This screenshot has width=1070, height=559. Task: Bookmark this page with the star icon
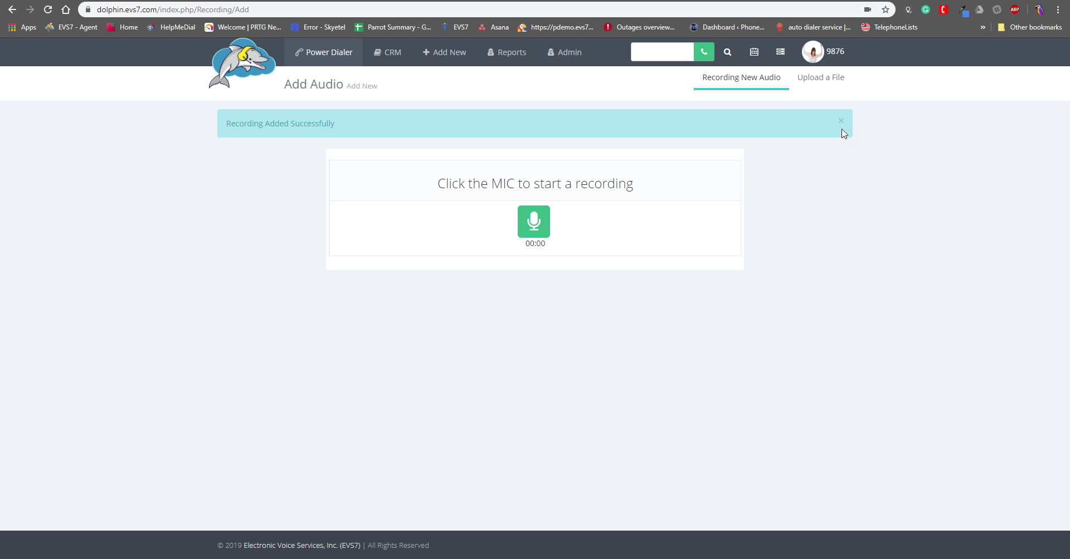[x=886, y=9]
